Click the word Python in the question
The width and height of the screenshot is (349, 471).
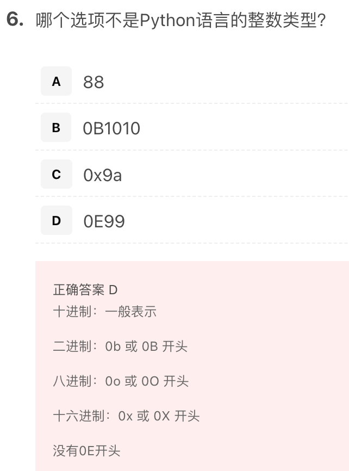click(167, 21)
